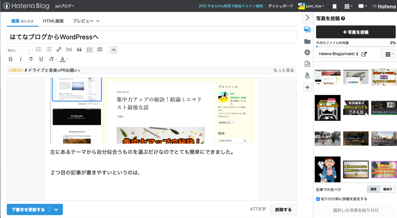This screenshot has height=218, width=397.
Task: Select the cartoon man with glasses thumbnail
Action: 328,169
